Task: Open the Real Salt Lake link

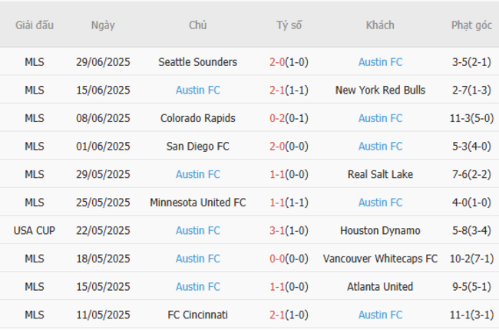Action: [380, 174]
